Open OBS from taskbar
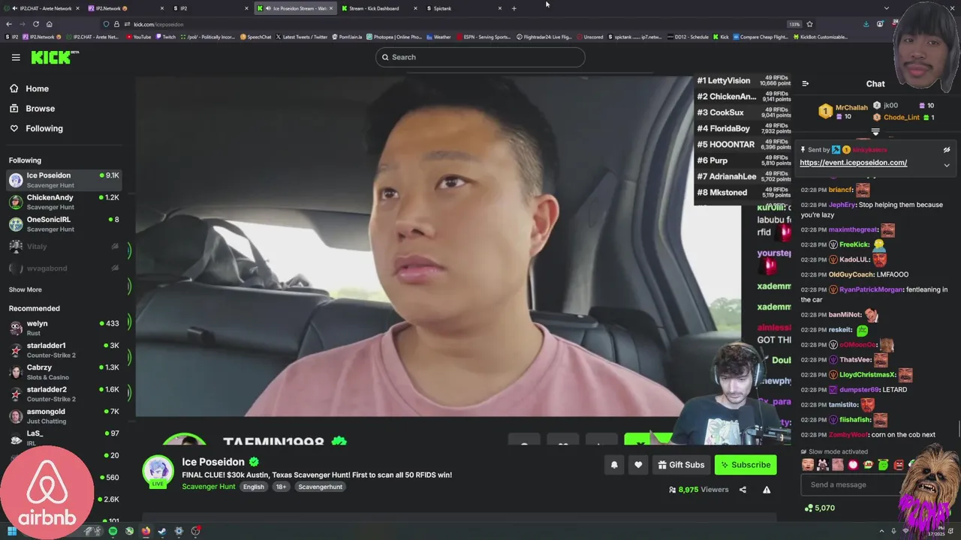Viewport: 961px width, 540px height. tap(195, 531)
